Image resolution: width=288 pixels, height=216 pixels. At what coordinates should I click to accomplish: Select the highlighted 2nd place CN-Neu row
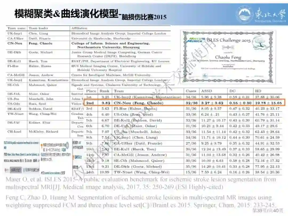click(184, 103)
